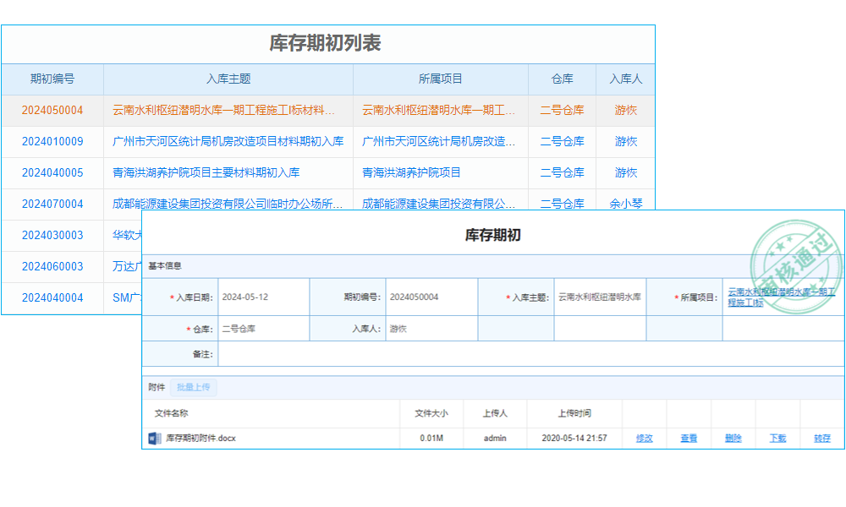
Task: Click subject link 广州市天河区统计局机房改造项目材料期初入库
Action: click(228, 141)
